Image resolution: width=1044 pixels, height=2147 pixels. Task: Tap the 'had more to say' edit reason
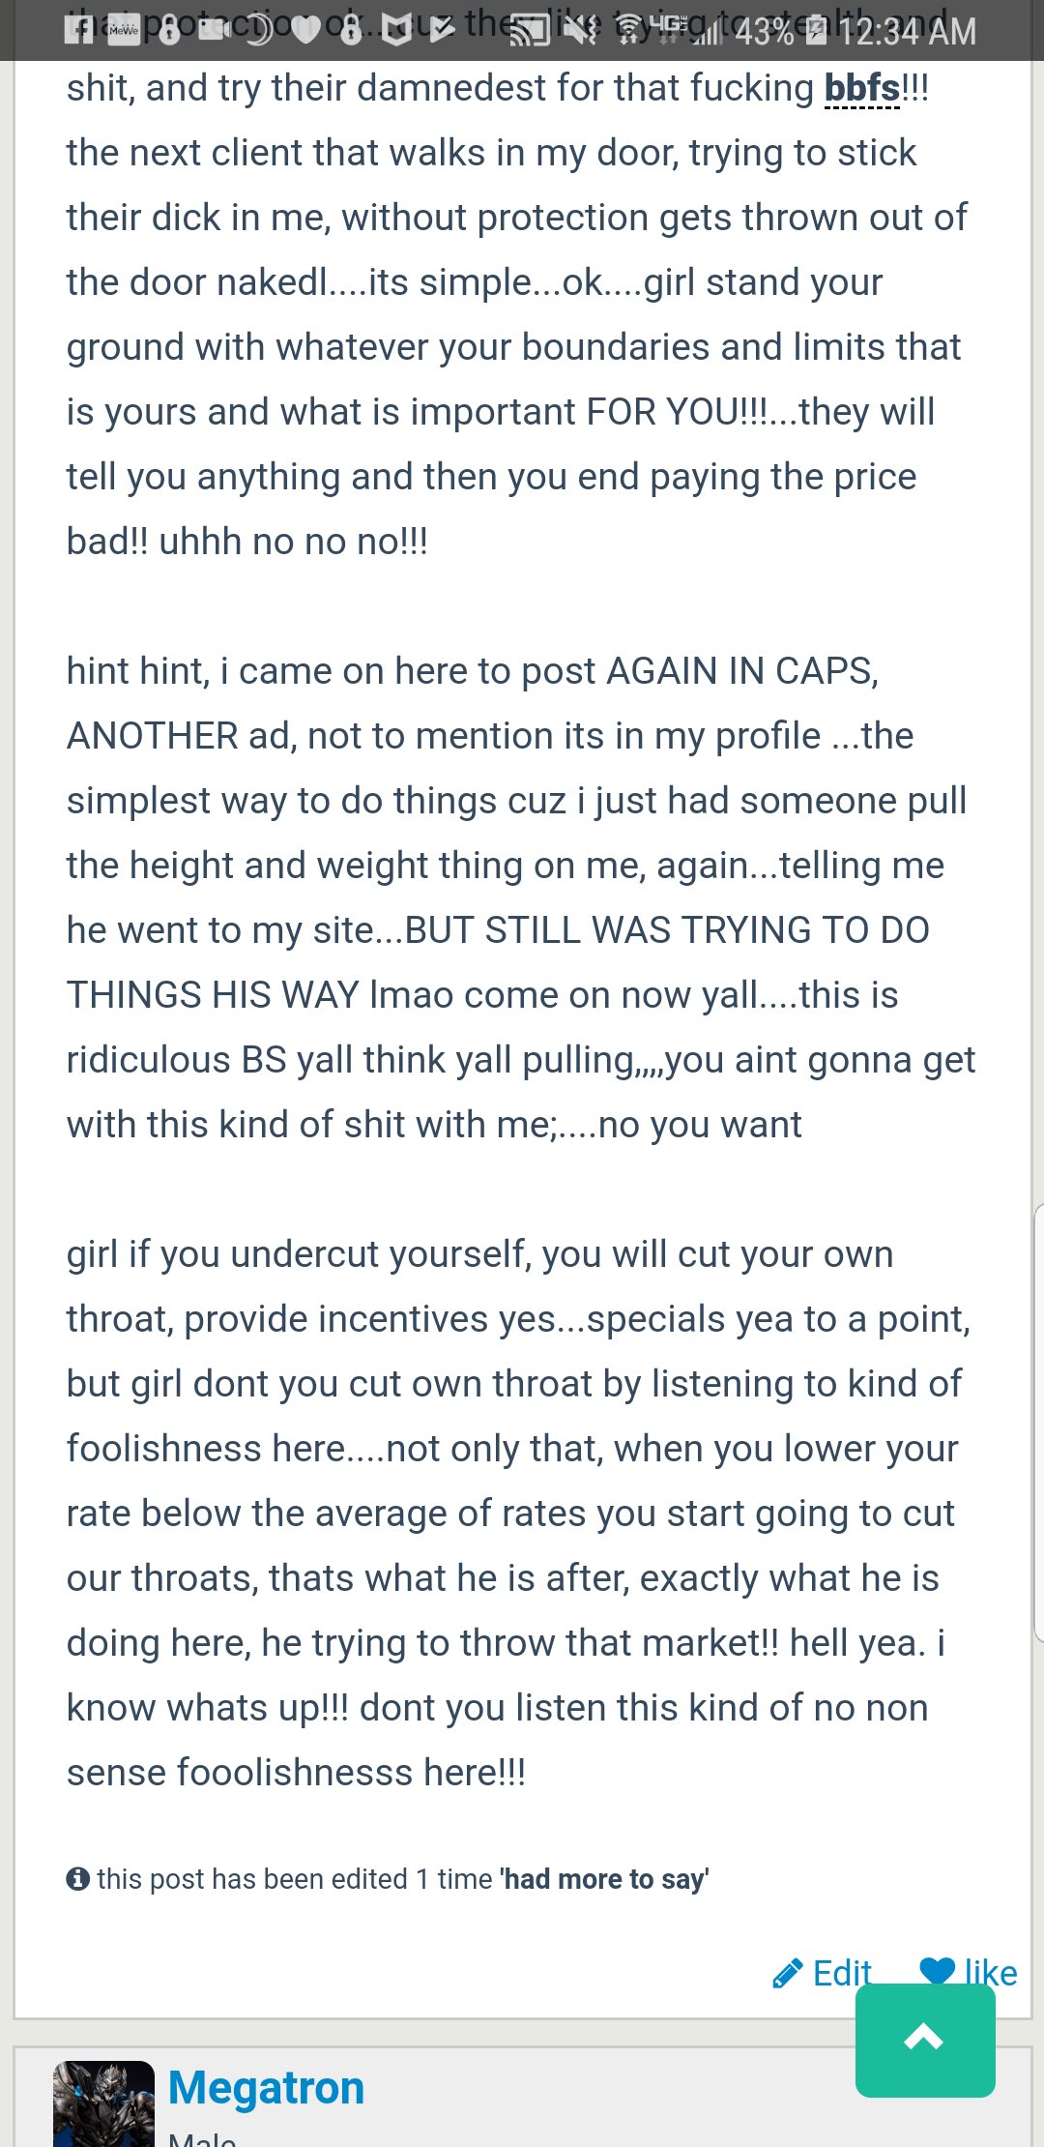click(x=604, y=1878)
